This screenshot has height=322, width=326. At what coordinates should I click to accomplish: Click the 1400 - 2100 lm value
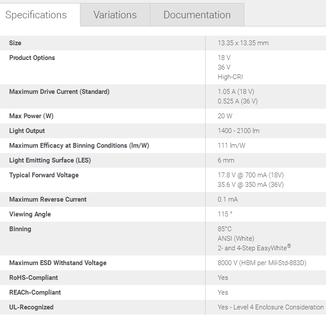click(239, 131)
